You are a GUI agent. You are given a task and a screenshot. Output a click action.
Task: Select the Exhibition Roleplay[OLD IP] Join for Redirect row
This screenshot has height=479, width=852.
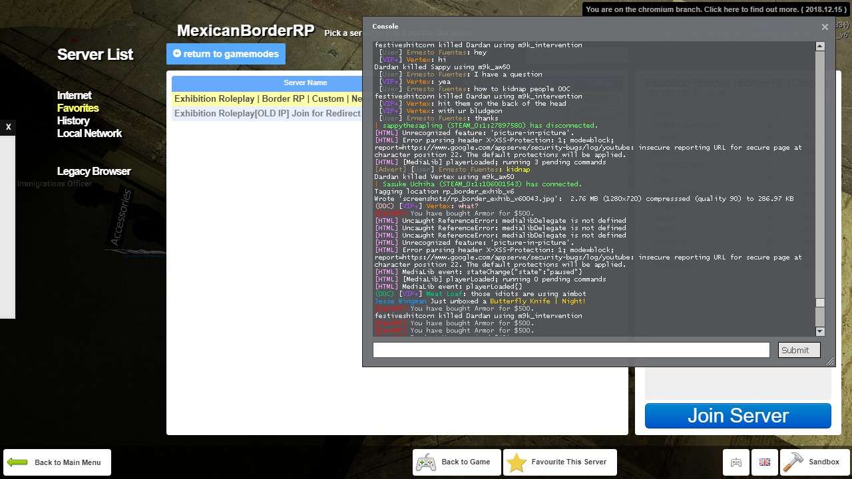pyautogui.click(x=268, y=113)
